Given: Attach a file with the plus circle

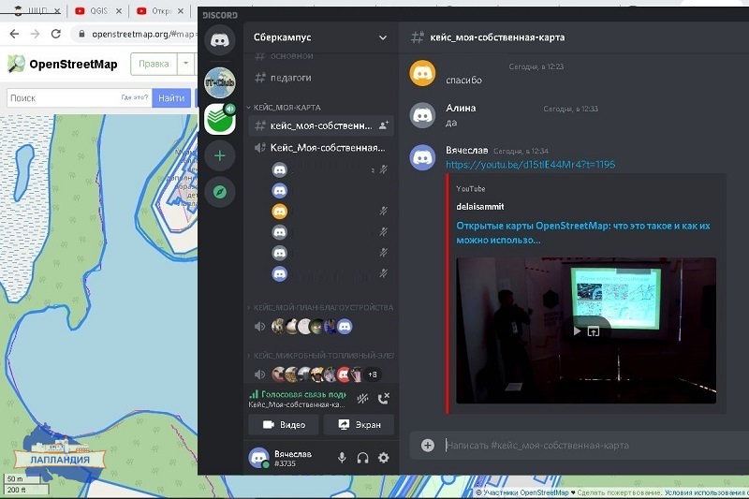Looking at the screenshot, I should [x=428, y=446].
